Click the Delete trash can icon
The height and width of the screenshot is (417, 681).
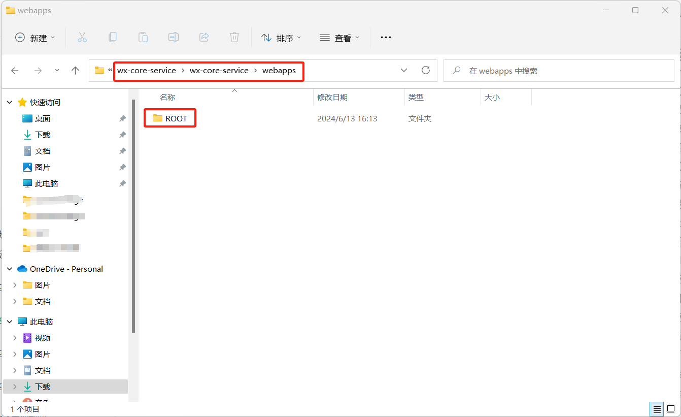pyautogui.click(x=234, y=38)
